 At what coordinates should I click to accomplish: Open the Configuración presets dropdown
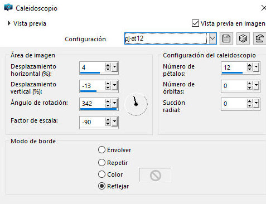click(x=212, y=38)
